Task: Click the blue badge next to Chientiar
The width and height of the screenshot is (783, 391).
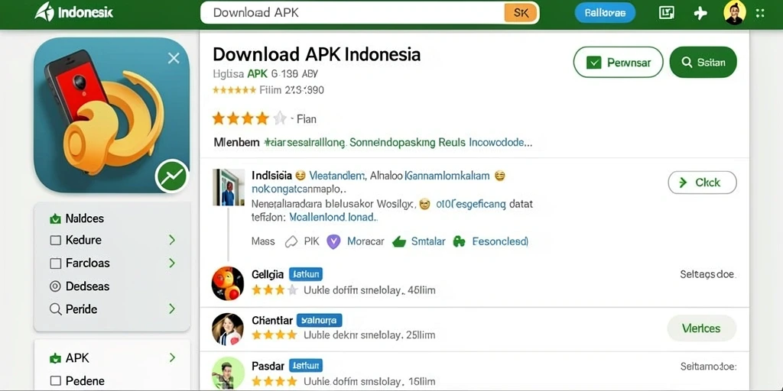Action: click(320, 320)
